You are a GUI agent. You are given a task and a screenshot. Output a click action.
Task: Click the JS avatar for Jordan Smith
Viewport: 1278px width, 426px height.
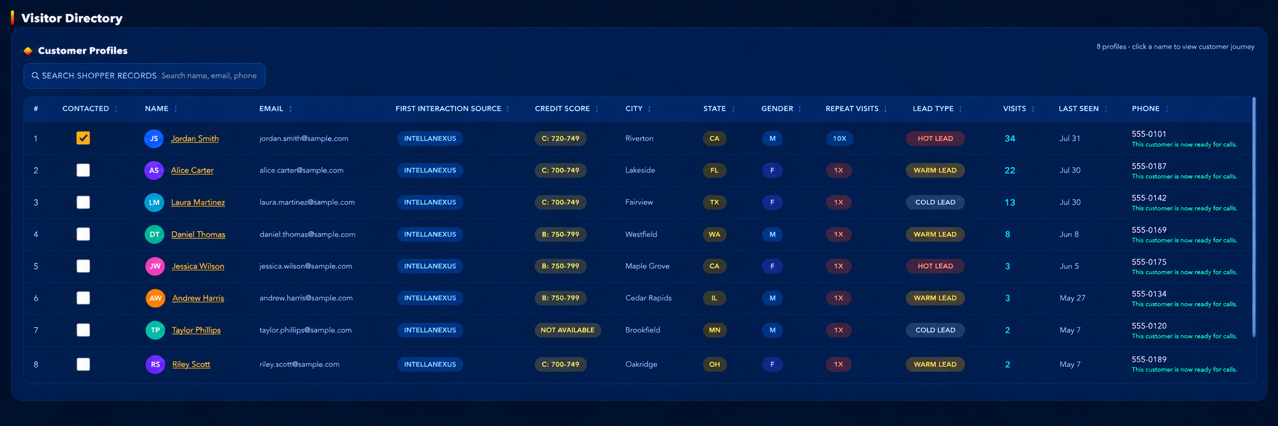pos(154,138)
